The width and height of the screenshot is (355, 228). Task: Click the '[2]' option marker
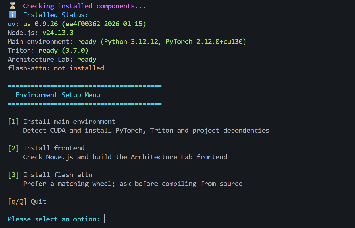coord(13,148)
